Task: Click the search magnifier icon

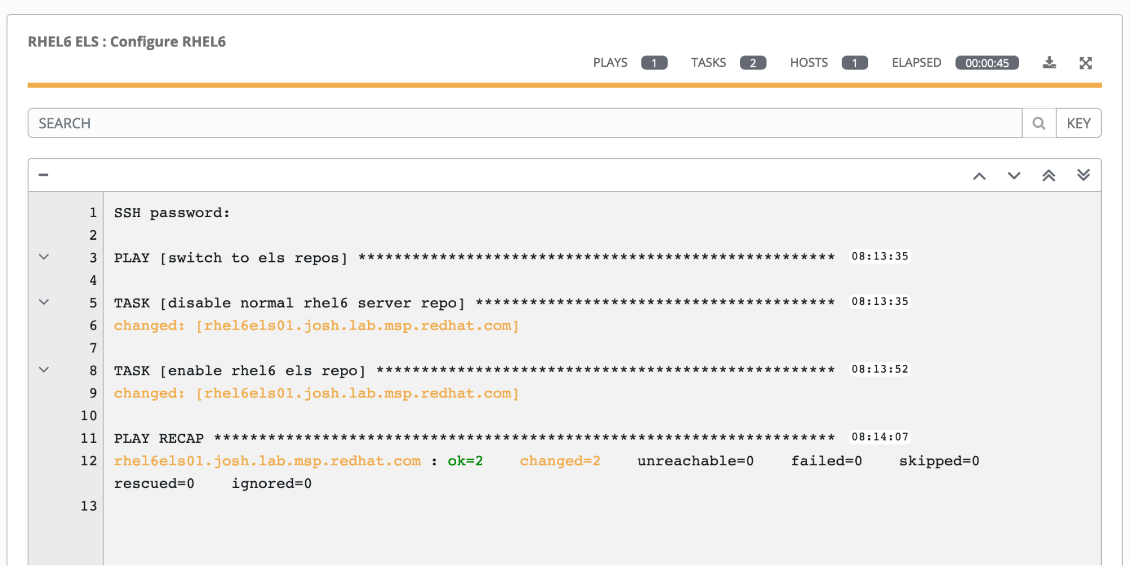Action: pos(1038,123)
